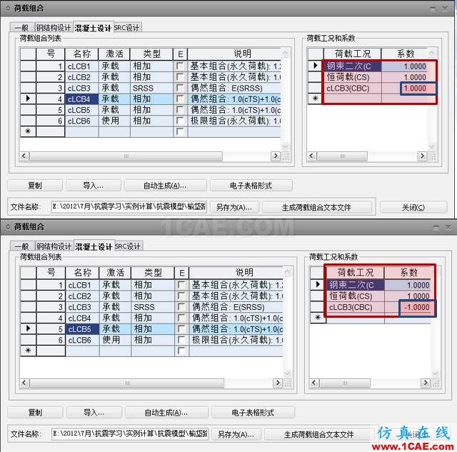Viewport: 457px width, 452px height.
Task: Click 复制 button in top window
Action: click(35, 186)
